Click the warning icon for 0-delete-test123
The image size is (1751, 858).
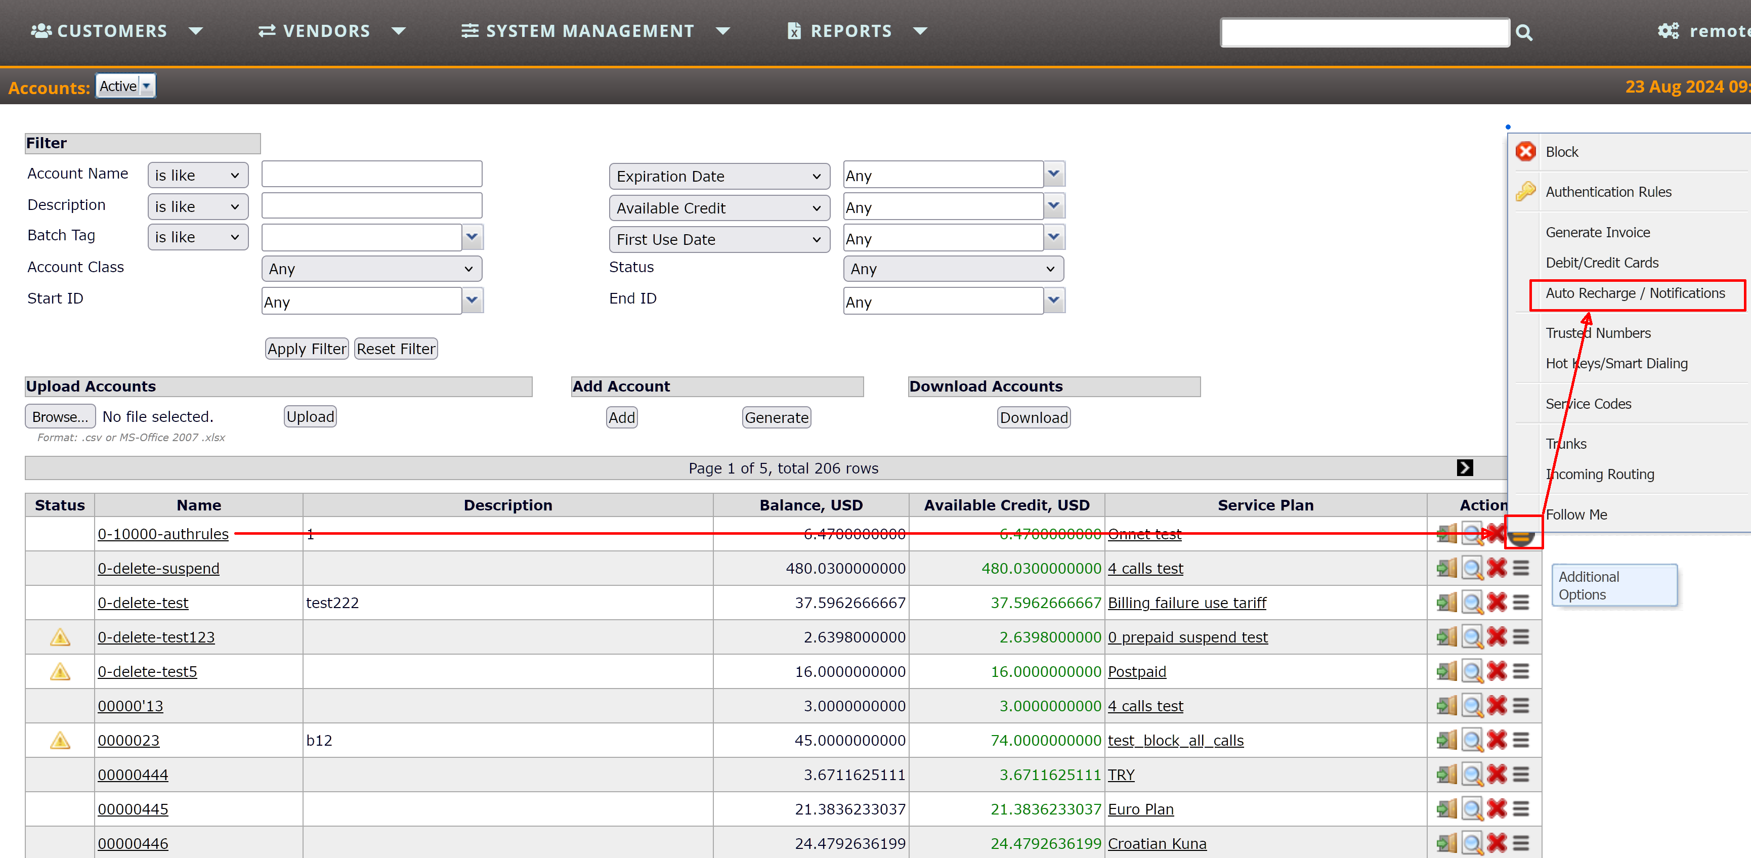click(x=60, y=637)
